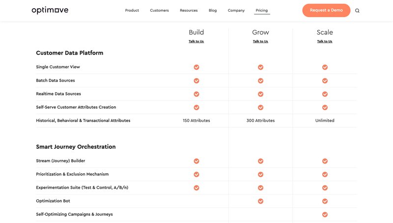
Task: Go to the Blog page
Action: click(x=213, y=10)
